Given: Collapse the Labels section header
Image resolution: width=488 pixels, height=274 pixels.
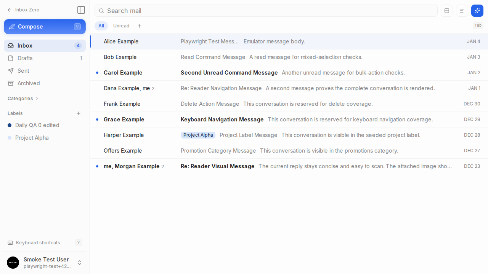Looking at the screenshot, I should pos(15,113).
